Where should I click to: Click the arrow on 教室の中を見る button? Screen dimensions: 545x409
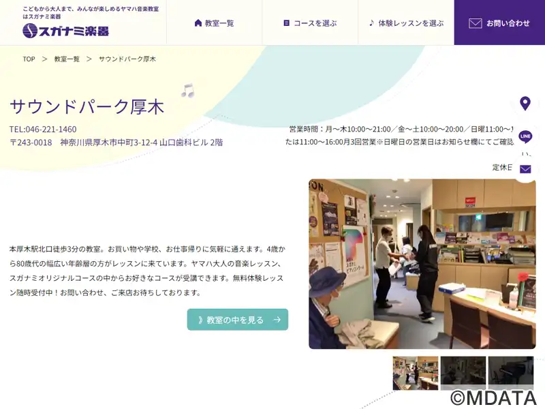(277, 320)
